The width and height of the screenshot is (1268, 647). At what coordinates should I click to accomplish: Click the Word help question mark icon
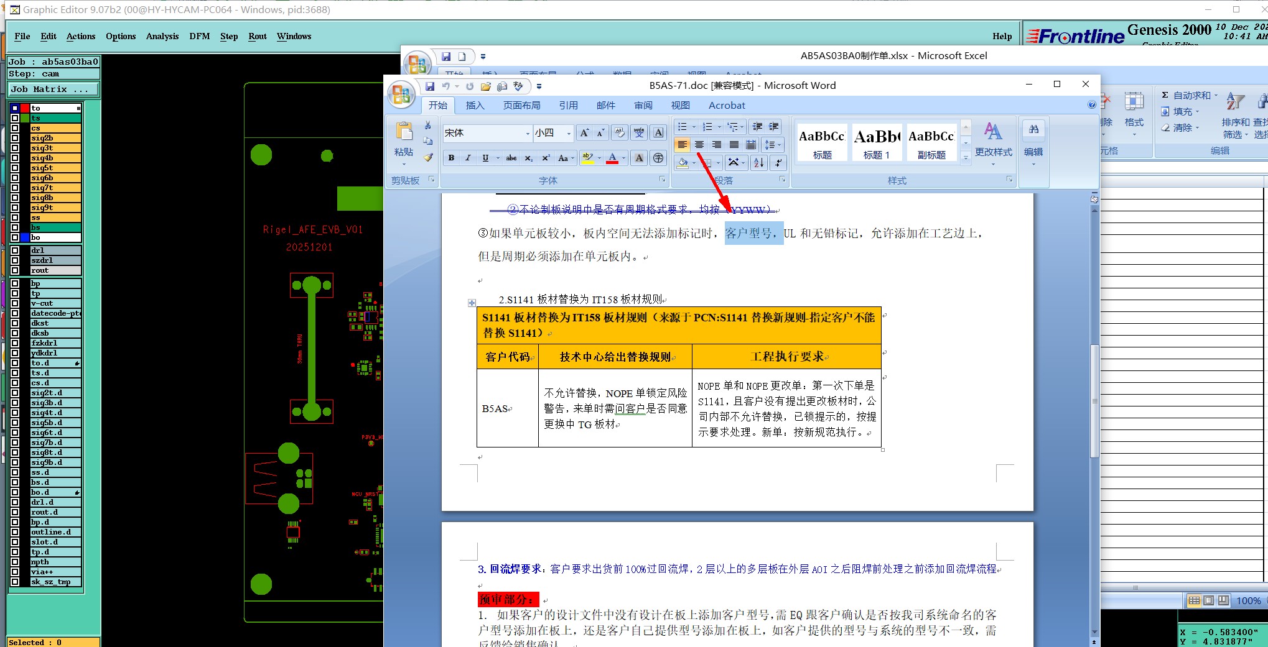point(1091,105)
